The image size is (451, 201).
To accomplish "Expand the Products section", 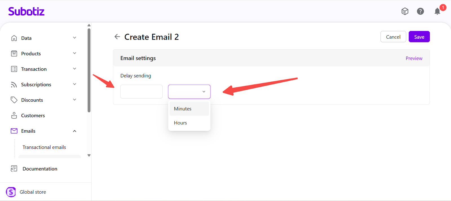I will (75, 53).
